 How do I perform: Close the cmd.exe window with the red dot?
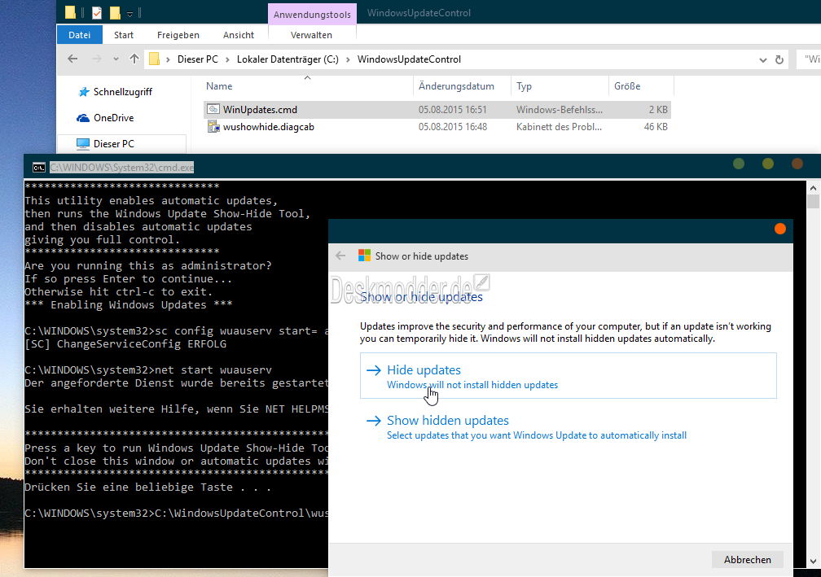coord(797,164)
